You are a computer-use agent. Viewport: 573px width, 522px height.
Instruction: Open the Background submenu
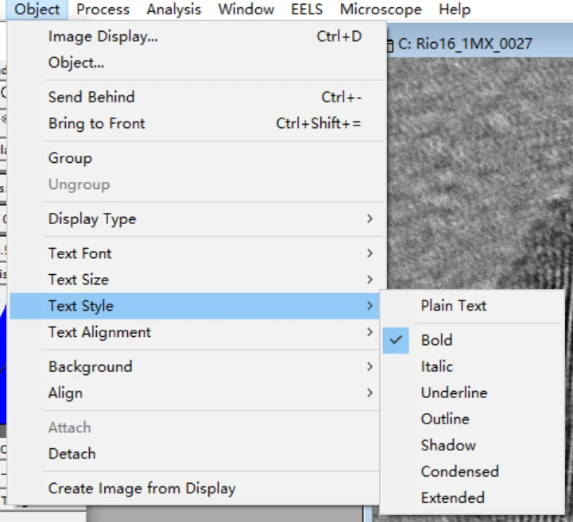(x=90, y=367)
